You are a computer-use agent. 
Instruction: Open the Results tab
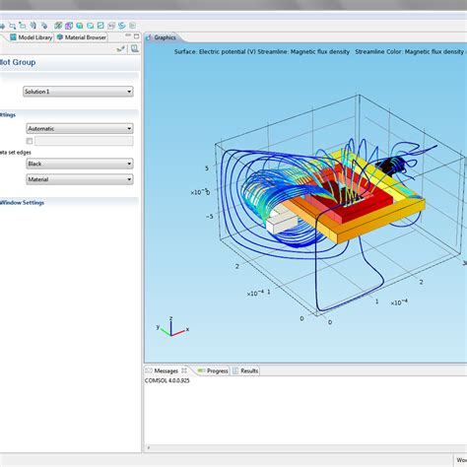coord(245,370)
